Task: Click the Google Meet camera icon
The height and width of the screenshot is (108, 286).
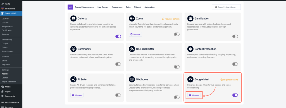Action: (x=190, y=79)
